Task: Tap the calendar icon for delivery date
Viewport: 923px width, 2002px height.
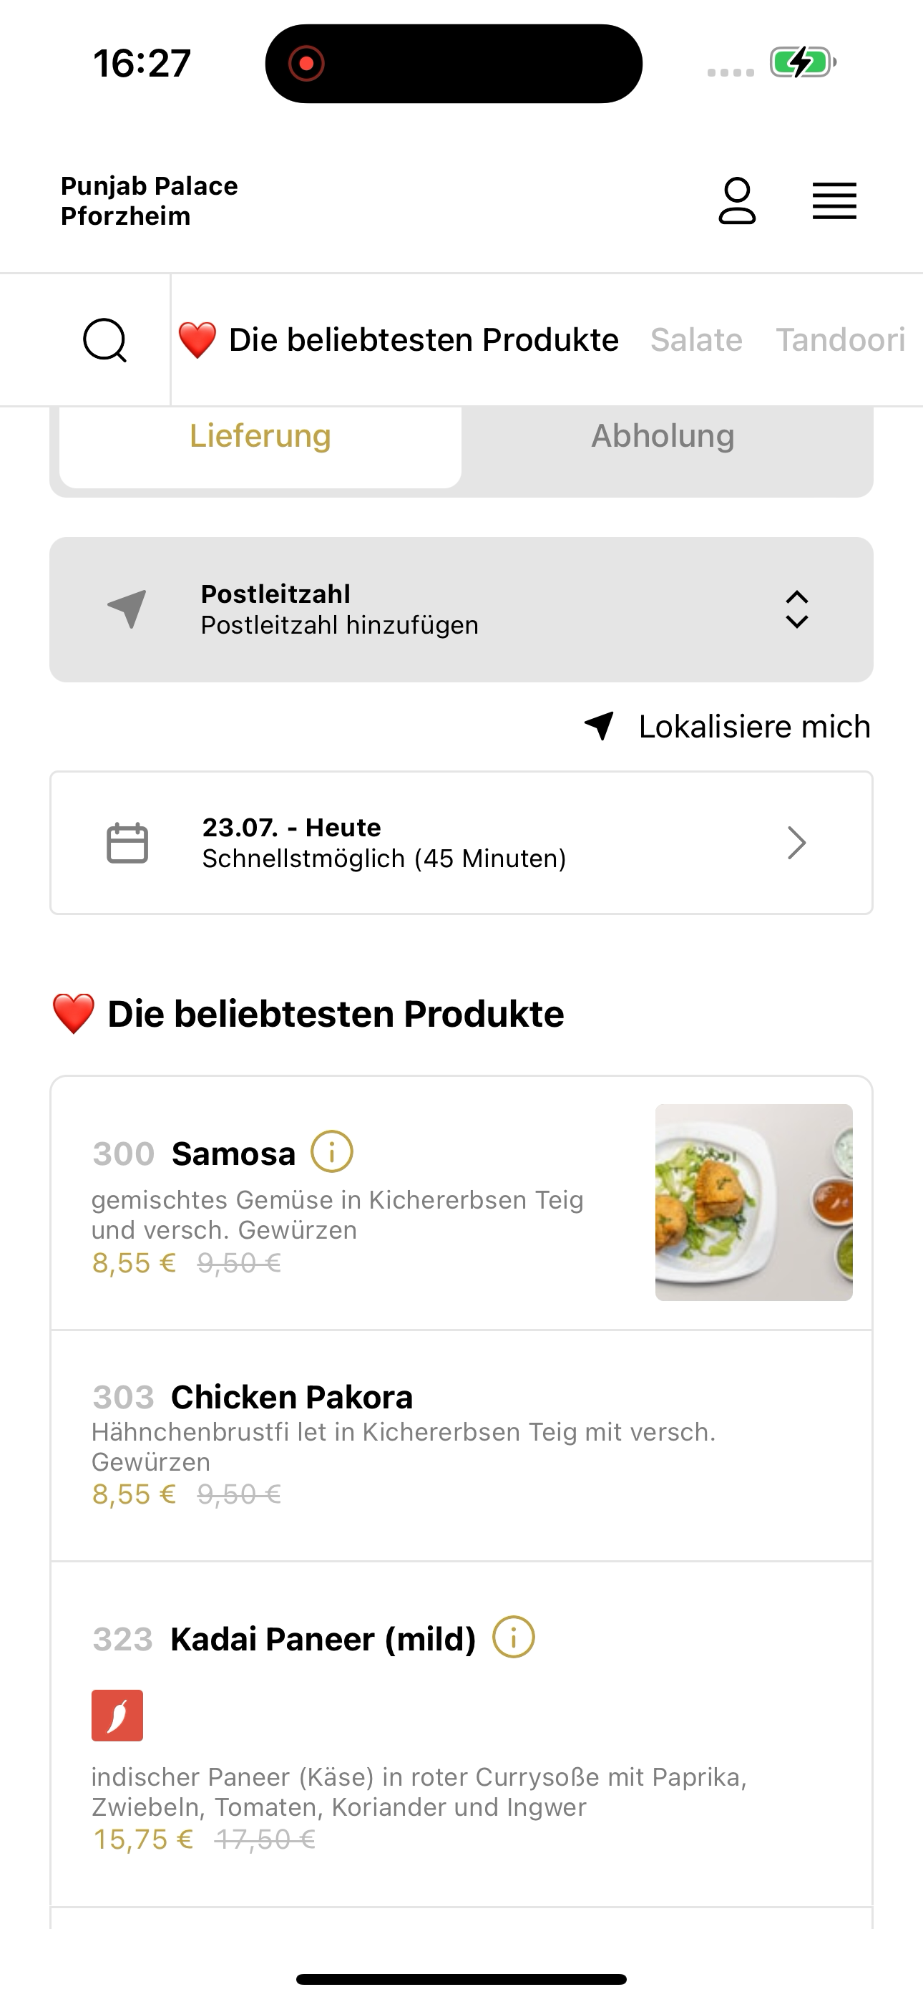Action: coord(127,843)
